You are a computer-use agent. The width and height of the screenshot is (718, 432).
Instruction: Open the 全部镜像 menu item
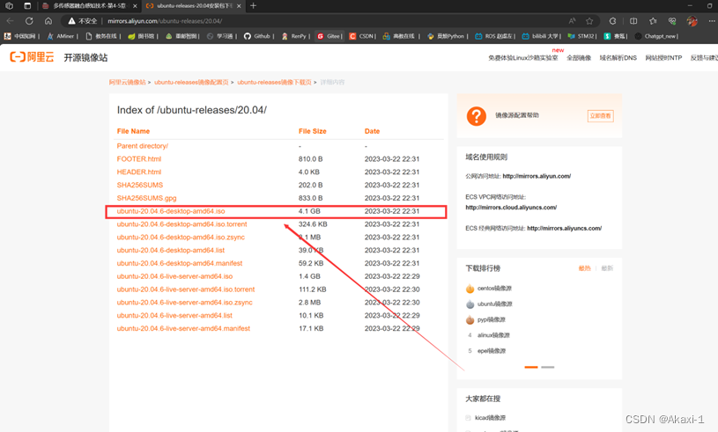[x=579, y=58]
